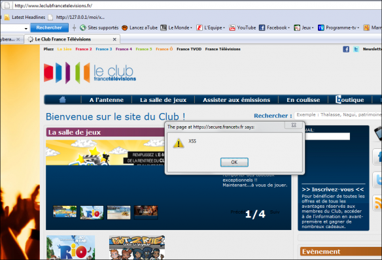Click the YouTube toolbar icon
The height and width of the screenshot is (260, 382).
coord(232,27)
